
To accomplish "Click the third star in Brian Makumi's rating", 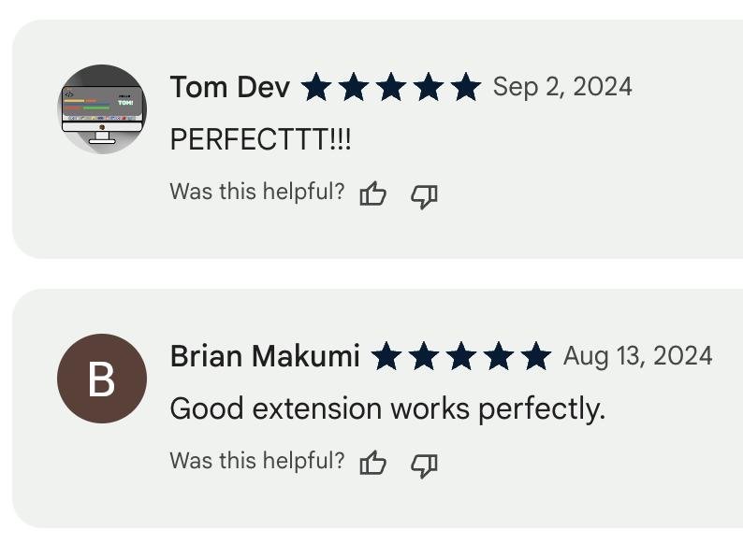I will coord(461,357).
